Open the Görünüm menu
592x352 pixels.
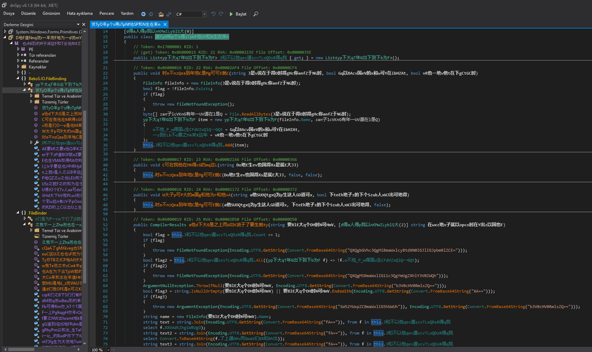[x=51, y=13]
